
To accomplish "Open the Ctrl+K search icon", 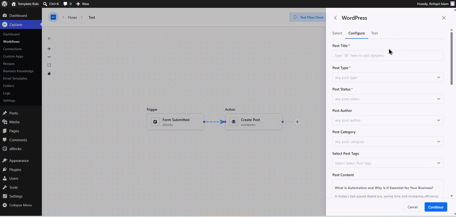I will (x=45, y=4).
